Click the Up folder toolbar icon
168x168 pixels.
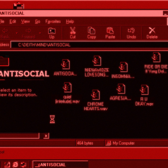[52, 31]
